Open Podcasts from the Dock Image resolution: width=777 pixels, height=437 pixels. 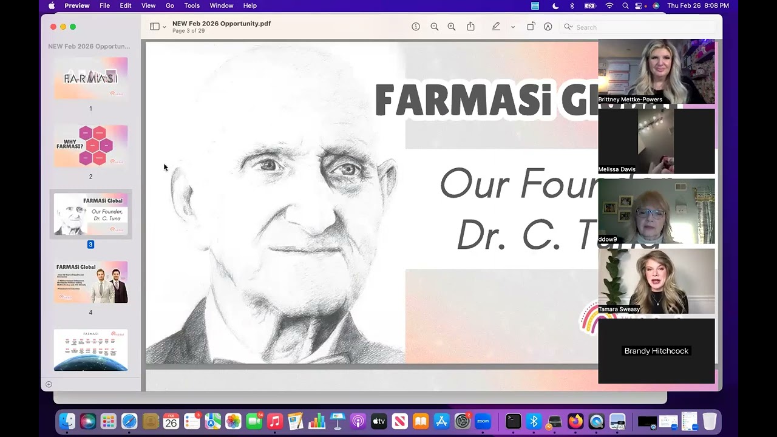point(358,421)
